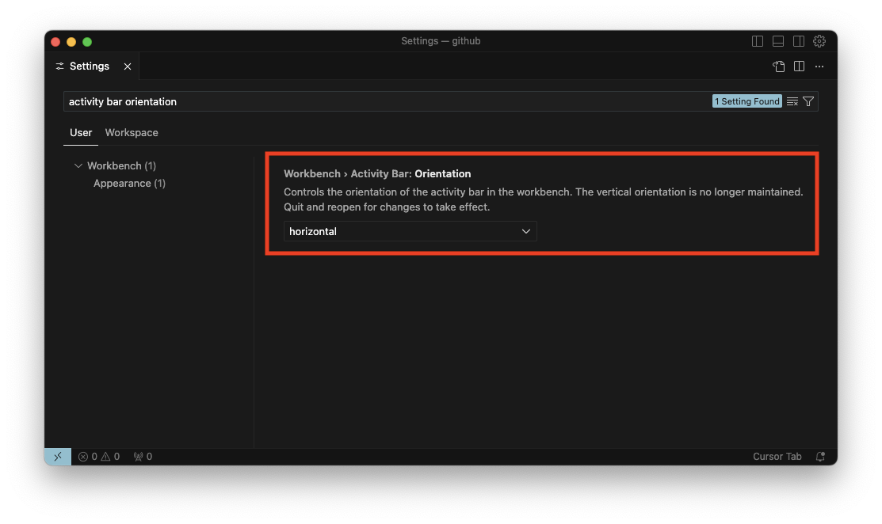Select Appearance in the settings tree
The image size is (882, 524).
(x=129, y=184)
